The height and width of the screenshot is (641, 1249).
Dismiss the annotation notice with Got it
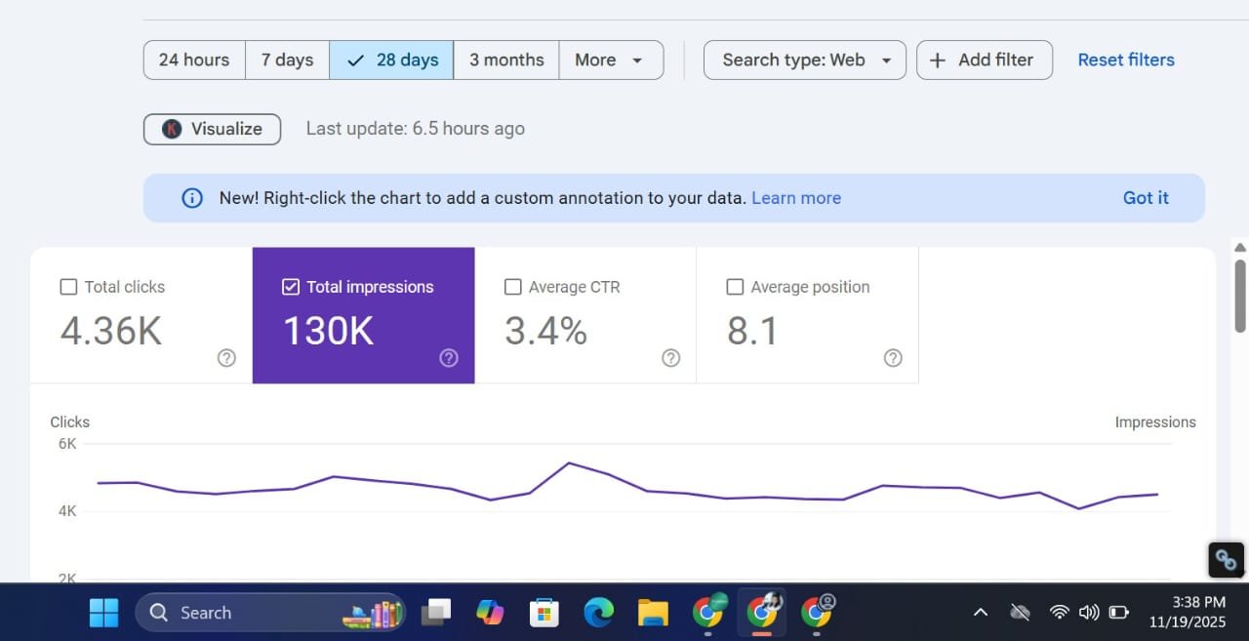(1145, 198)
